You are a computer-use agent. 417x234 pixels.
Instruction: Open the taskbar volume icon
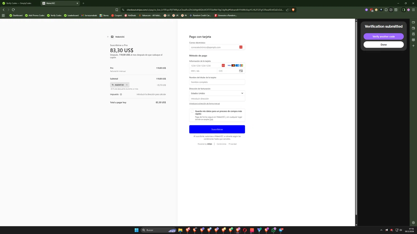click(401, 230)
